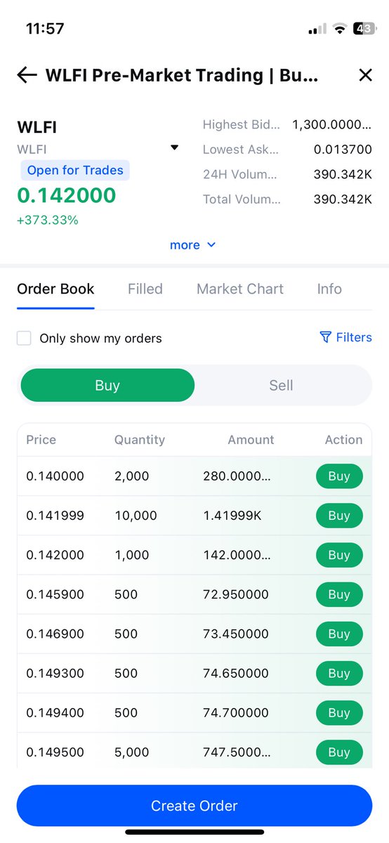Select the Order Book tab
The height and width of the screenshot is (843, 389).
click(x=55, y=289)
